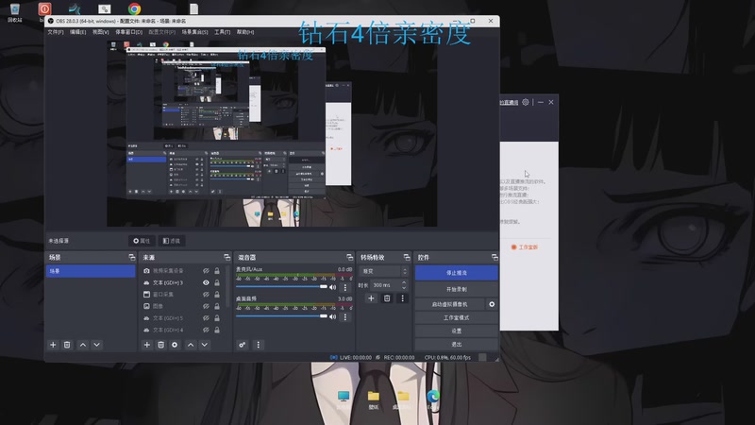Remove selected source with the trash icon
This screenshot has height=425, width=755.
coord(160,345)
